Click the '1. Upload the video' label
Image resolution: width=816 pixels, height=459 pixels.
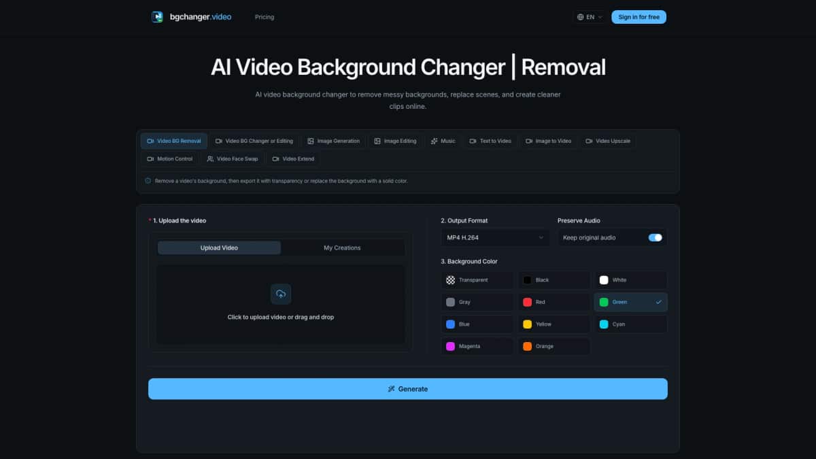tap(180, 221)
